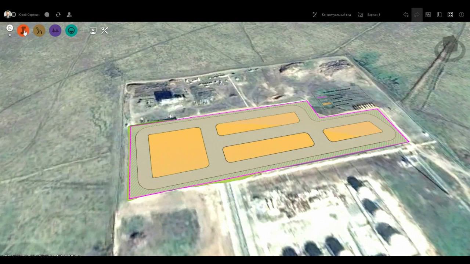Viewport: 470px width, 264px height.
Task: Click the Redo arrow
Action: point(417,15)
